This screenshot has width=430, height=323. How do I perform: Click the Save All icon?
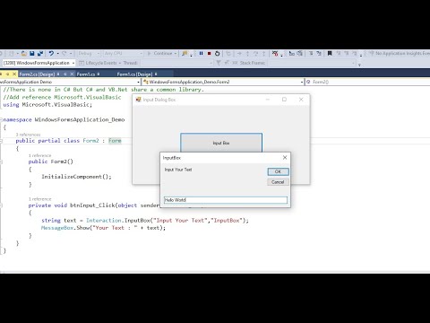(40, 54)
